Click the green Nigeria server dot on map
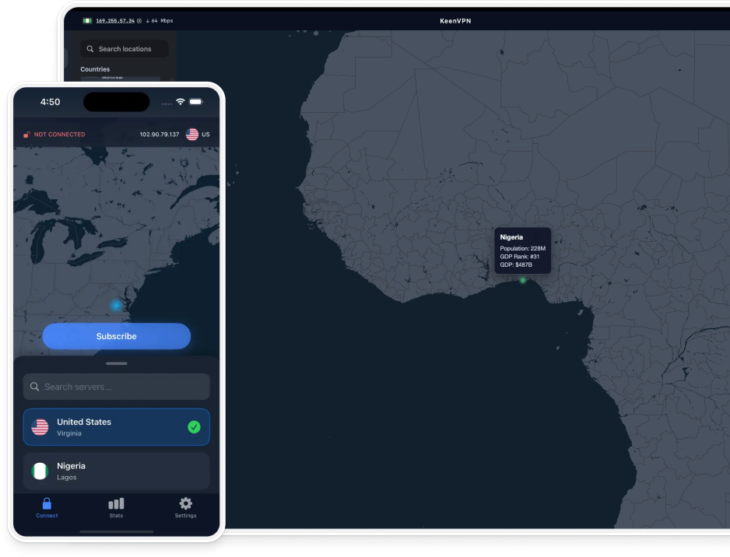730x557 pixels. 523,280
